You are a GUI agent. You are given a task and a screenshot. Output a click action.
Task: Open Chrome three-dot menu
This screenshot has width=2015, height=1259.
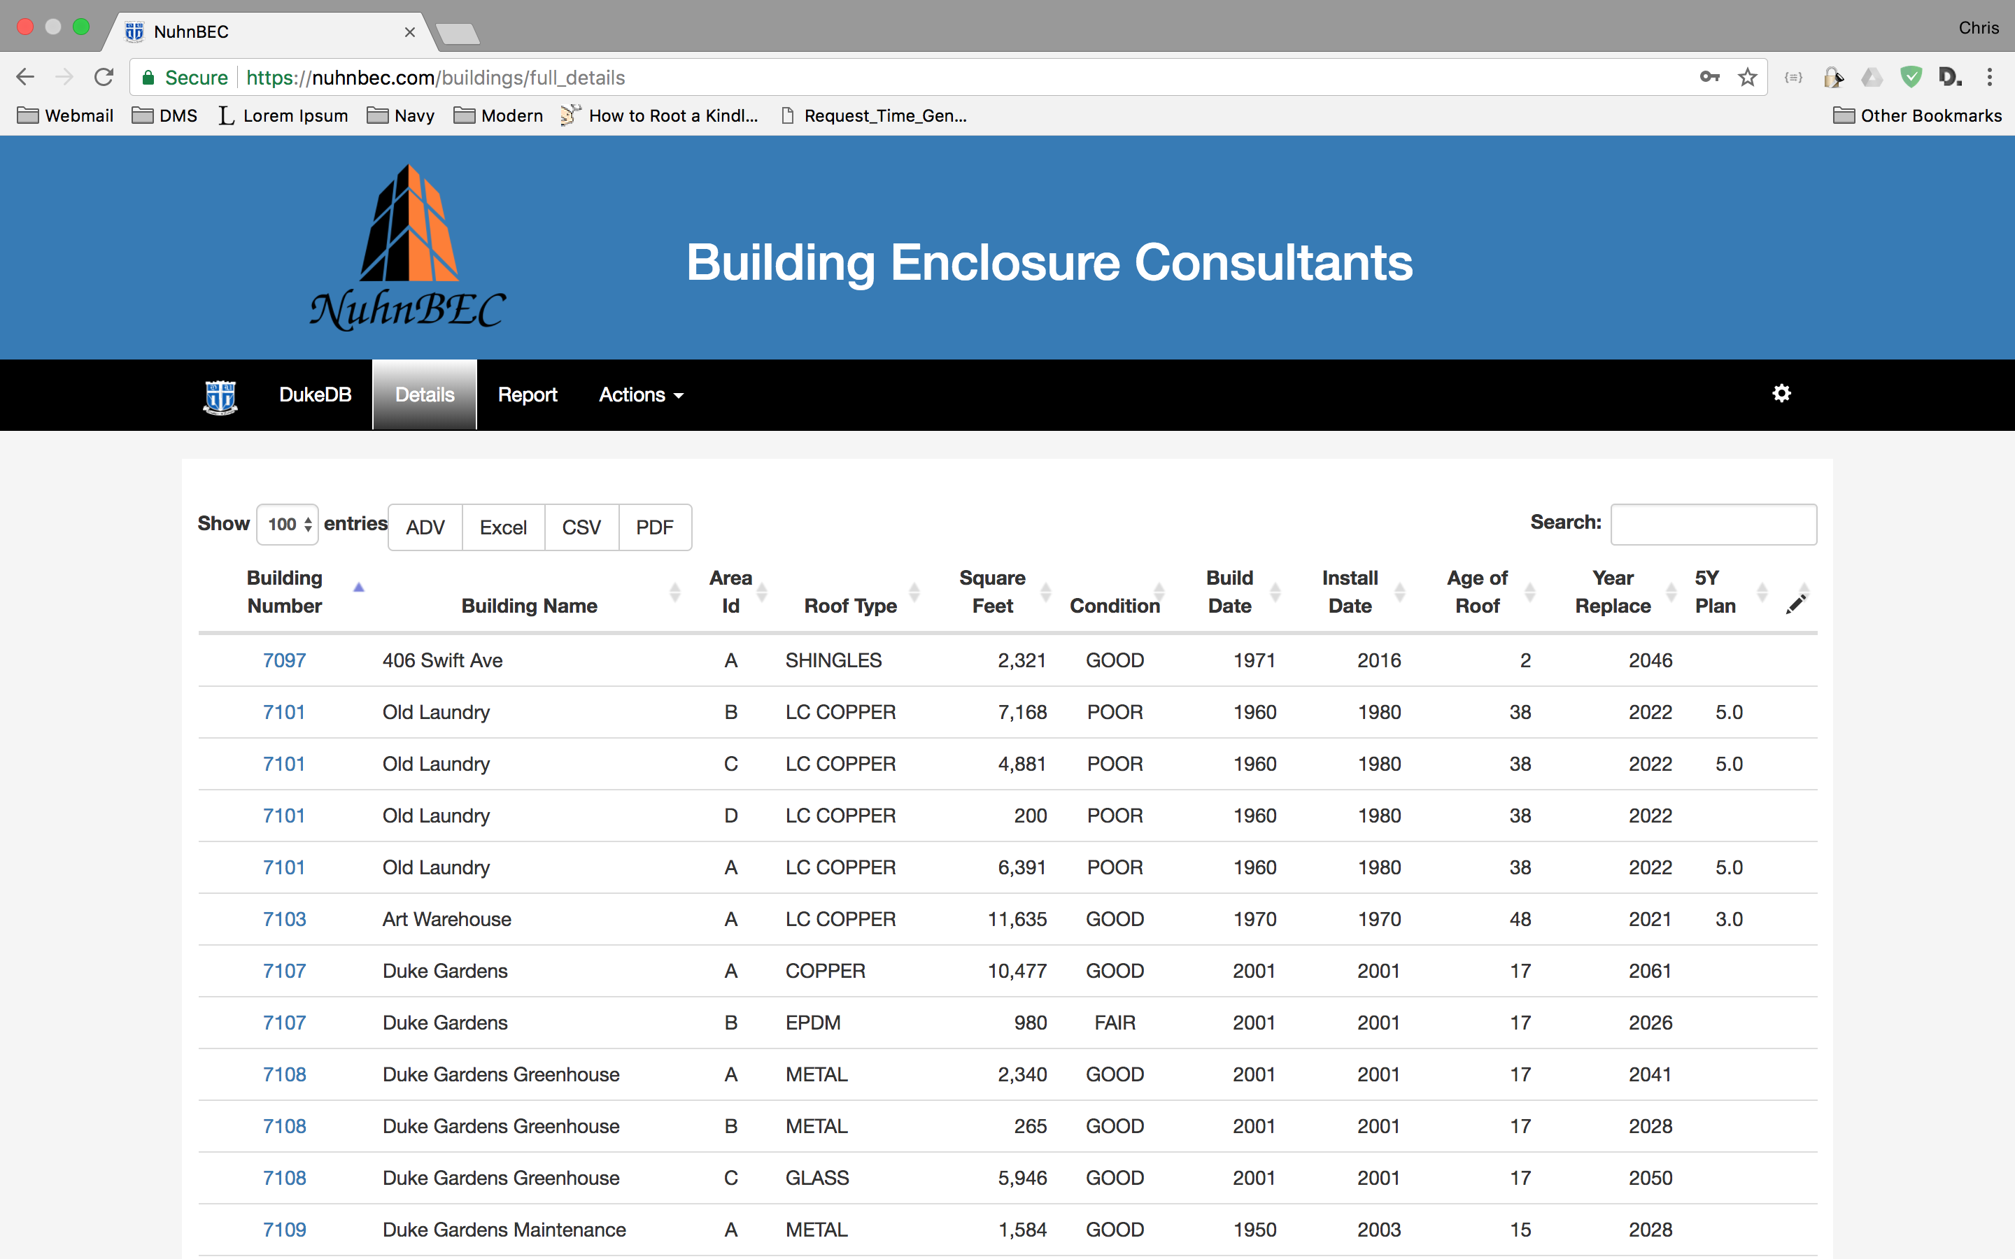(x=1989, y=78)
